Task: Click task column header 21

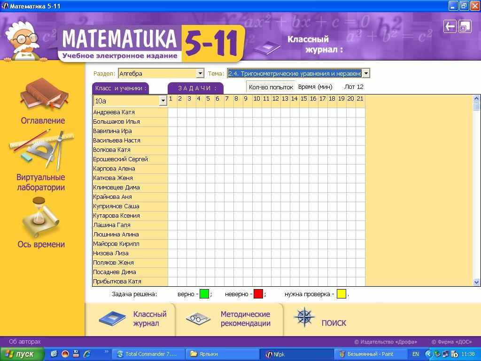Action: pyautogui.click(x=360, y=99)
